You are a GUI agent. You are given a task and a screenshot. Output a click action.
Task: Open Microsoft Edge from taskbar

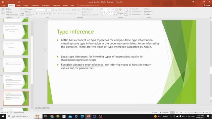click(x=82, y=116)
